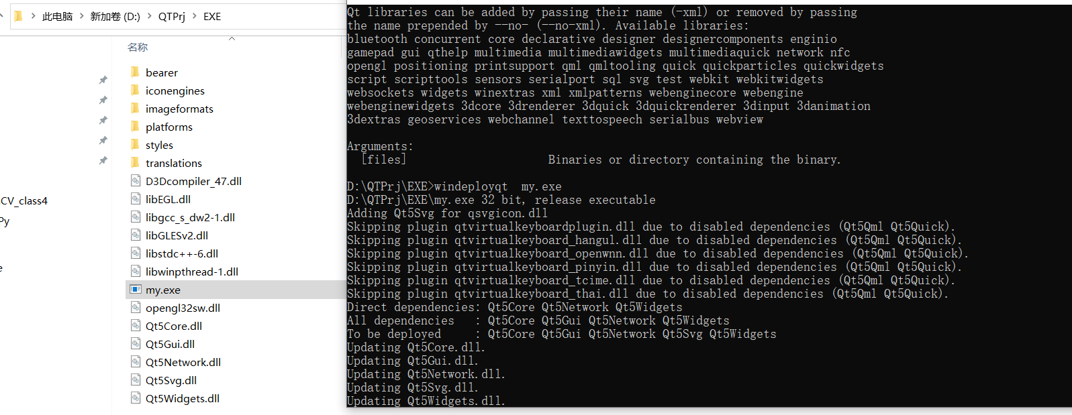
Task: Go to 此电脑 in breadcrumb path
Action: click(x=57, y=16)
